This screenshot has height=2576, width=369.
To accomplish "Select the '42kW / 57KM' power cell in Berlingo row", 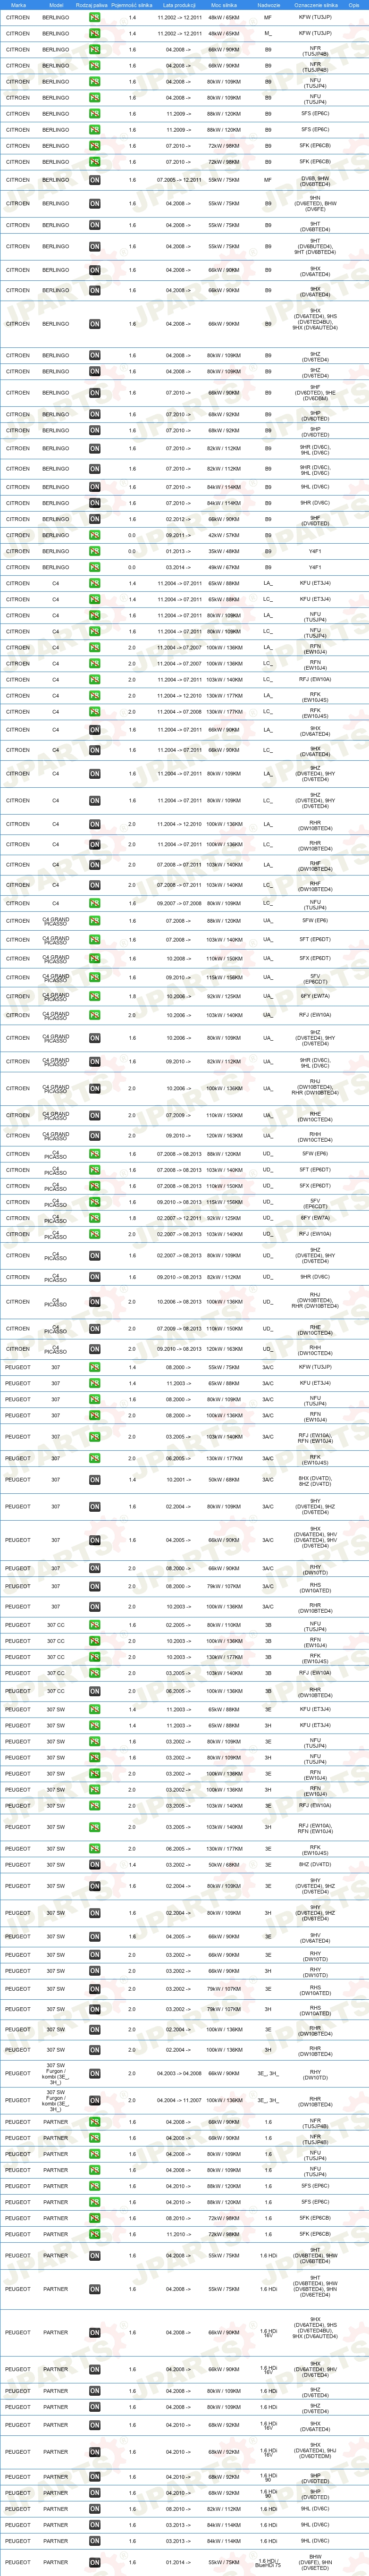I will point(224,535).
